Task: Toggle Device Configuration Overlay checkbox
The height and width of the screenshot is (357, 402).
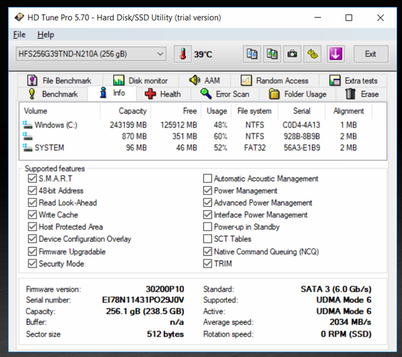Action: pyautogui.click(x=32, y=239)
